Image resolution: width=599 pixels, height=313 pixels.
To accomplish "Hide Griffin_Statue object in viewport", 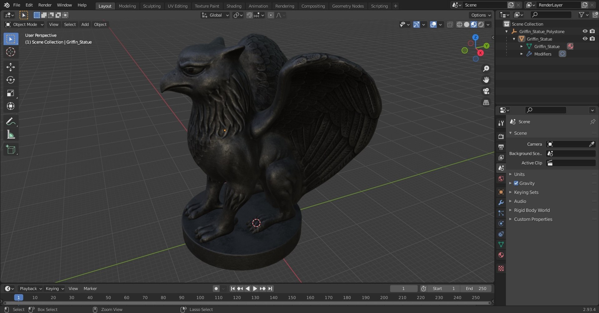I will [585, 39].
